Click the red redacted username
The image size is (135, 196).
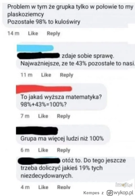(x=44, y=89)
